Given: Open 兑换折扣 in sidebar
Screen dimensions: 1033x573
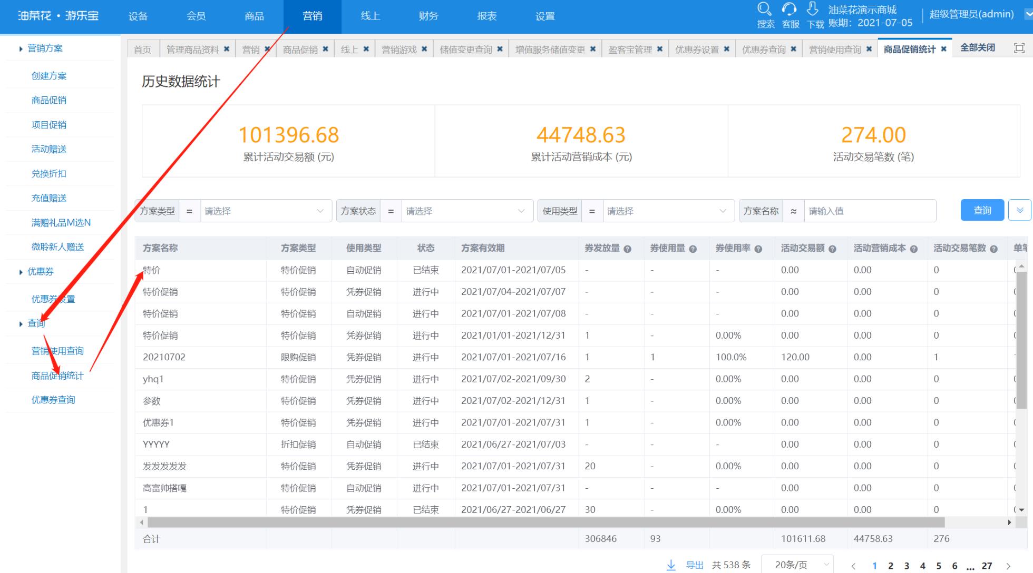Looking at the screenshot, I should click(x=49, y=174).
